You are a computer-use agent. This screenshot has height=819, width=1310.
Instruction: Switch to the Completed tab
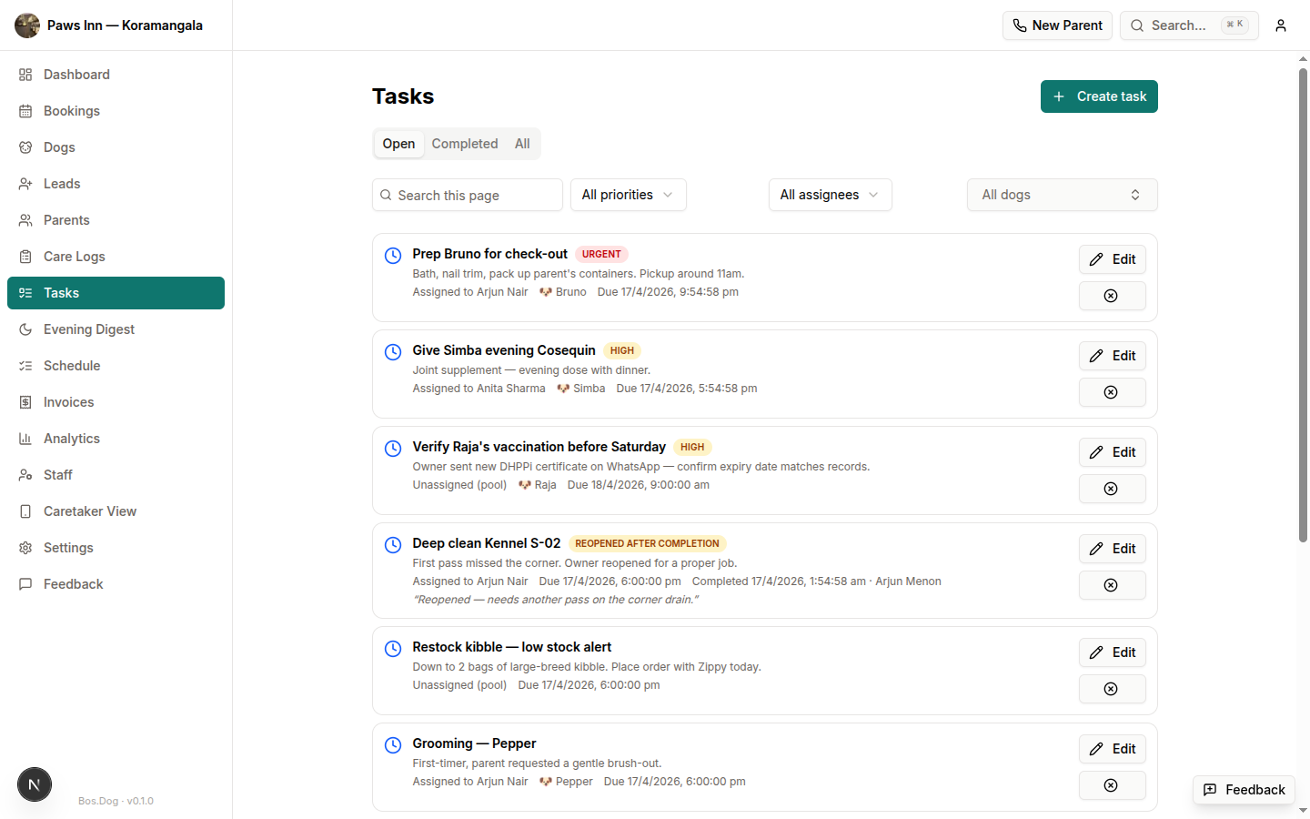click(465, 143)
